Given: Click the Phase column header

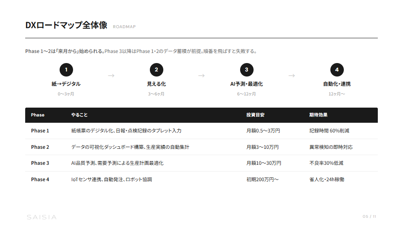Looking at the screenshot, I should pos(37,115).
